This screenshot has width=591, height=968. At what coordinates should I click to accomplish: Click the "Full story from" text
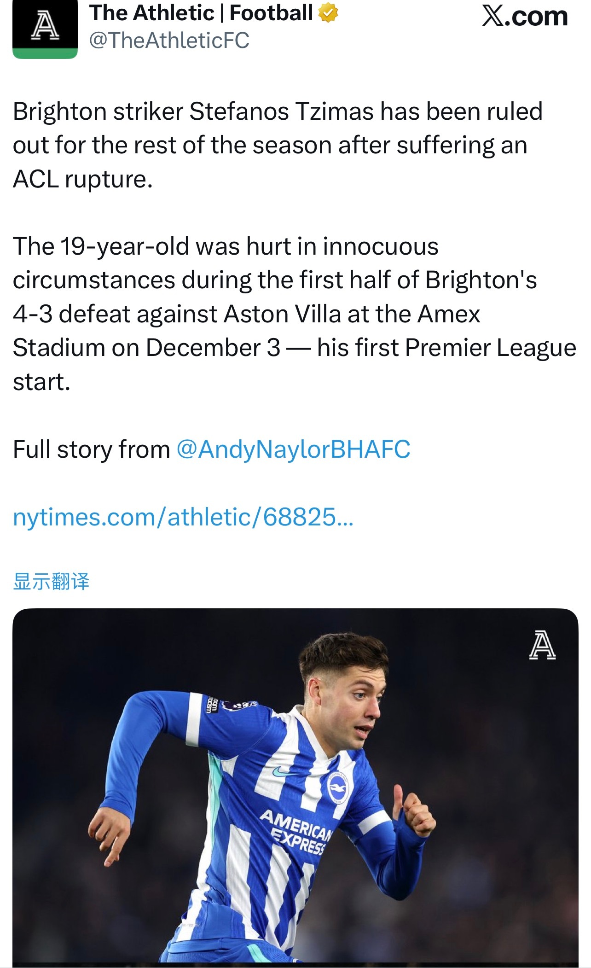pos(91,449)
